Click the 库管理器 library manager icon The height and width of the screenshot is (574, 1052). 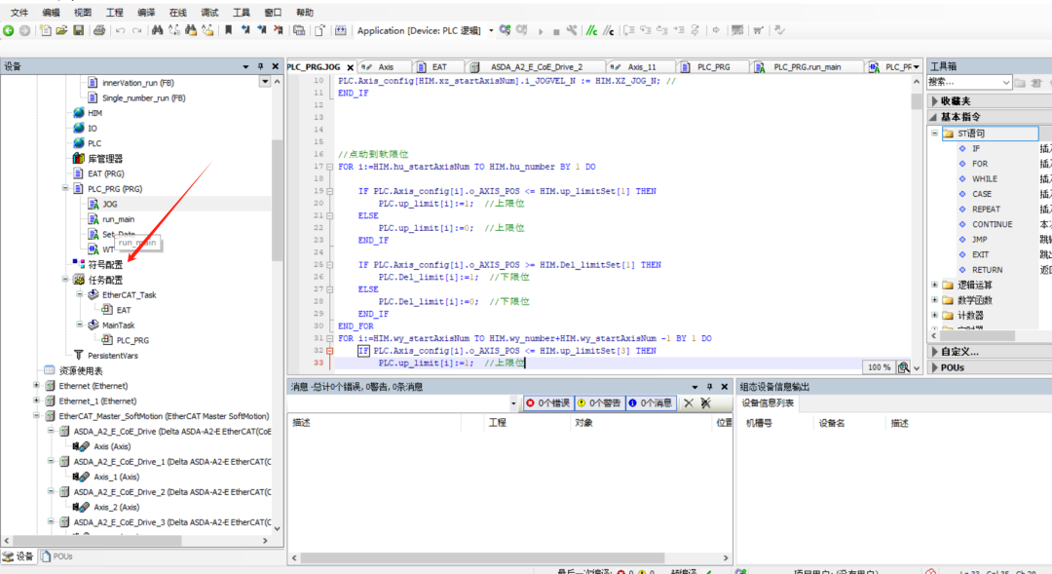coord(79,159)
